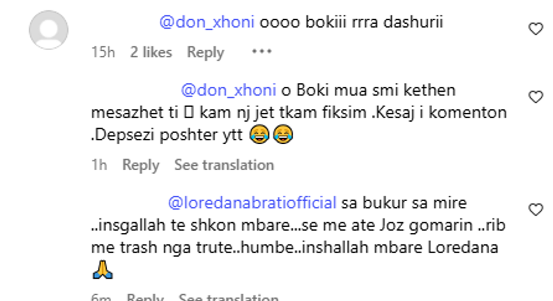Viewport: 553px width, 301px height.
Task: Open more options on the first comment
Action: 262,52
